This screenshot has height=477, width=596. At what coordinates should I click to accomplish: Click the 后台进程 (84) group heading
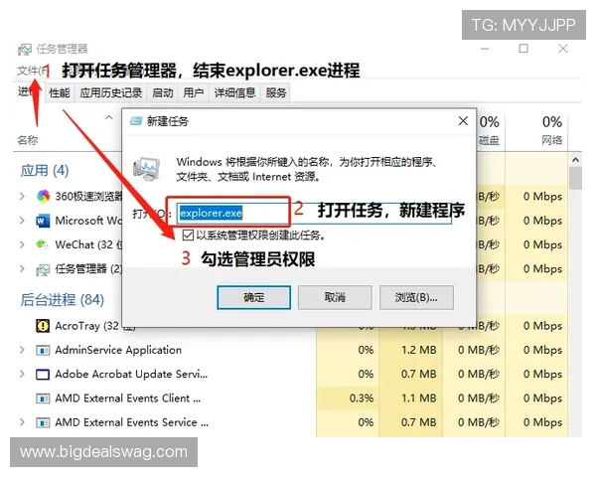pyautogui.click(x=62, y=300)
